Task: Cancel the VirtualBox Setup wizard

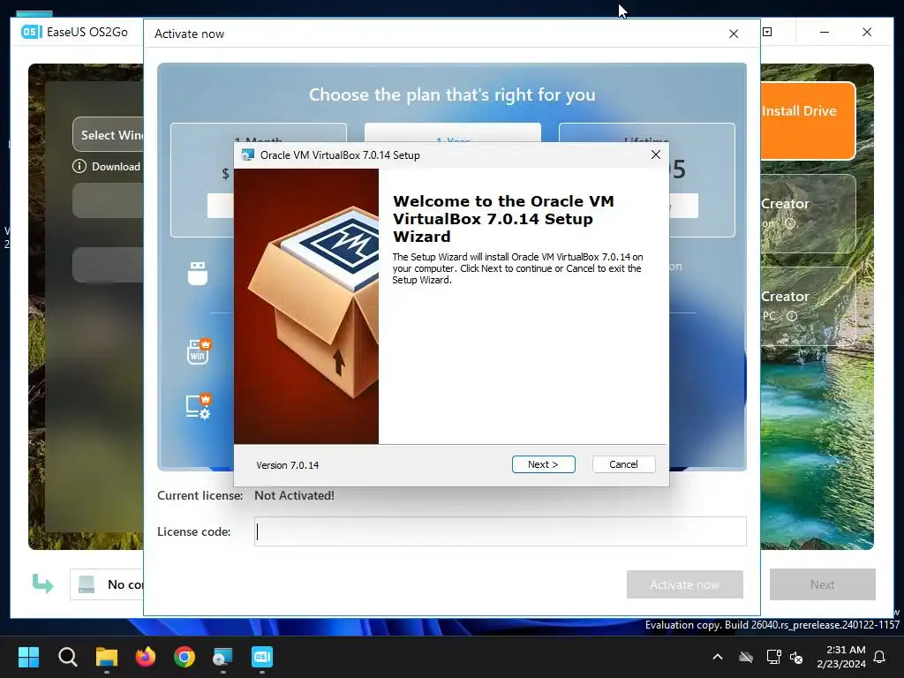Action: pos(623,464)
